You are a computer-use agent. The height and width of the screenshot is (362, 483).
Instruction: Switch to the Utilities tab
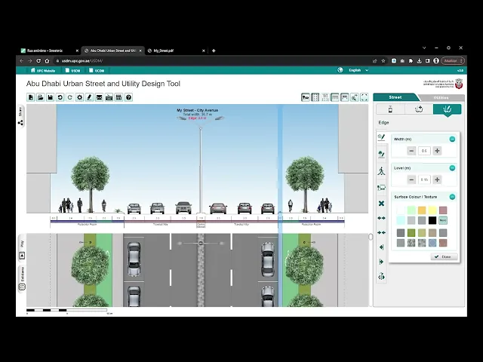point(441,97)
